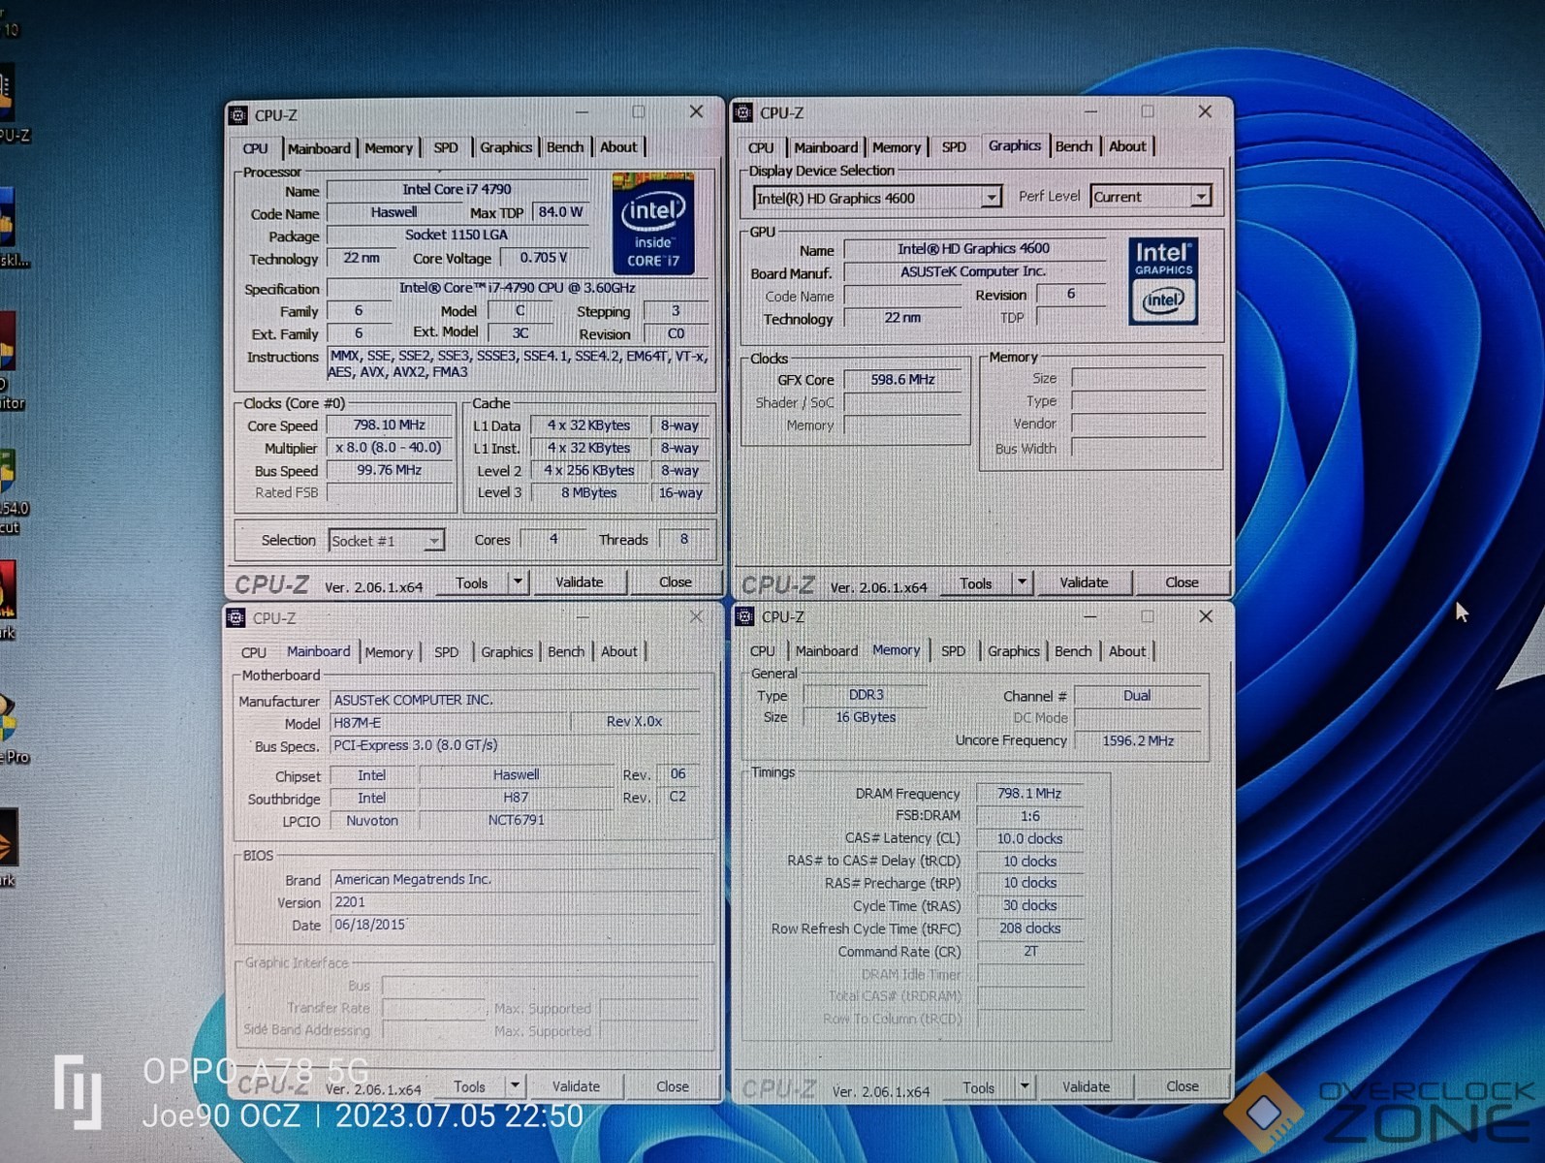Click the memory Type DDR3 value
The height and width of the screenshot is (1163, 1545).
coord(867,695)
